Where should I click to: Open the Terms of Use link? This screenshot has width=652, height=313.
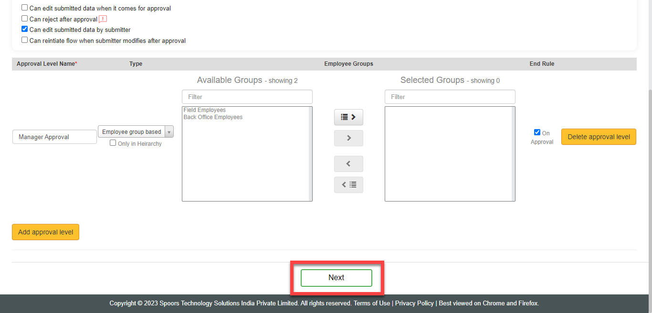(371, 303)
